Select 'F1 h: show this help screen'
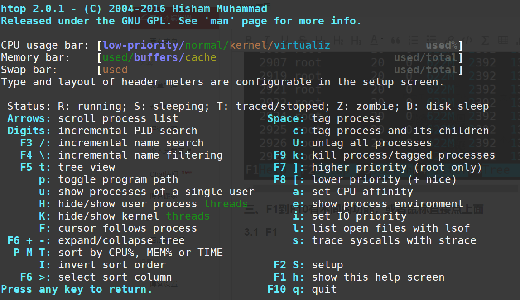520x300 pixels. point(359,278)
